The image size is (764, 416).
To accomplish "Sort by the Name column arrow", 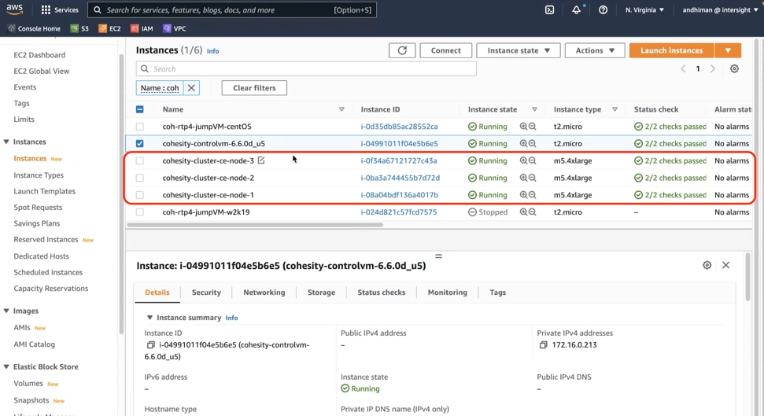I will (341, 109).
